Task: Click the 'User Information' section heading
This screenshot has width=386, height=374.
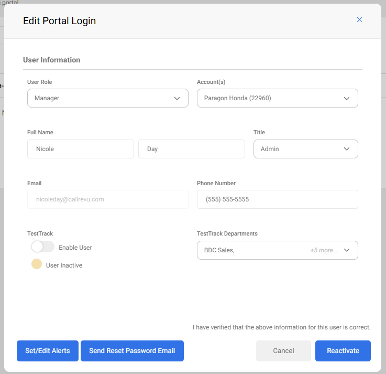Action: pyautogui.click(x=52, y=60)
